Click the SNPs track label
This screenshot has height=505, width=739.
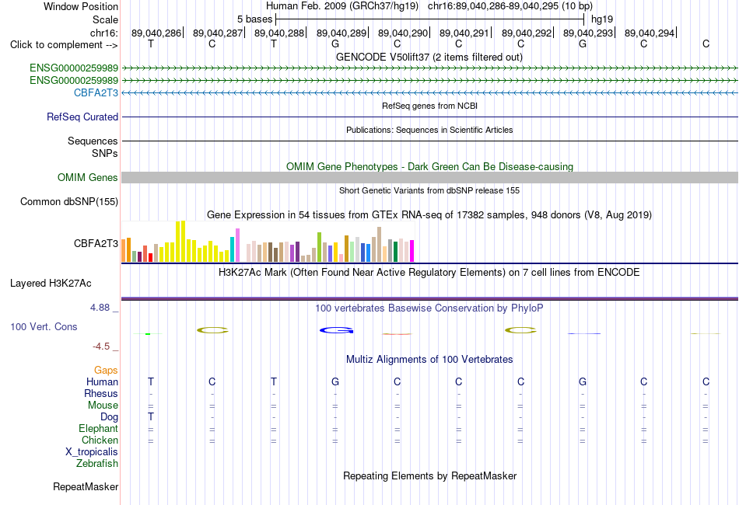point(105,153)
